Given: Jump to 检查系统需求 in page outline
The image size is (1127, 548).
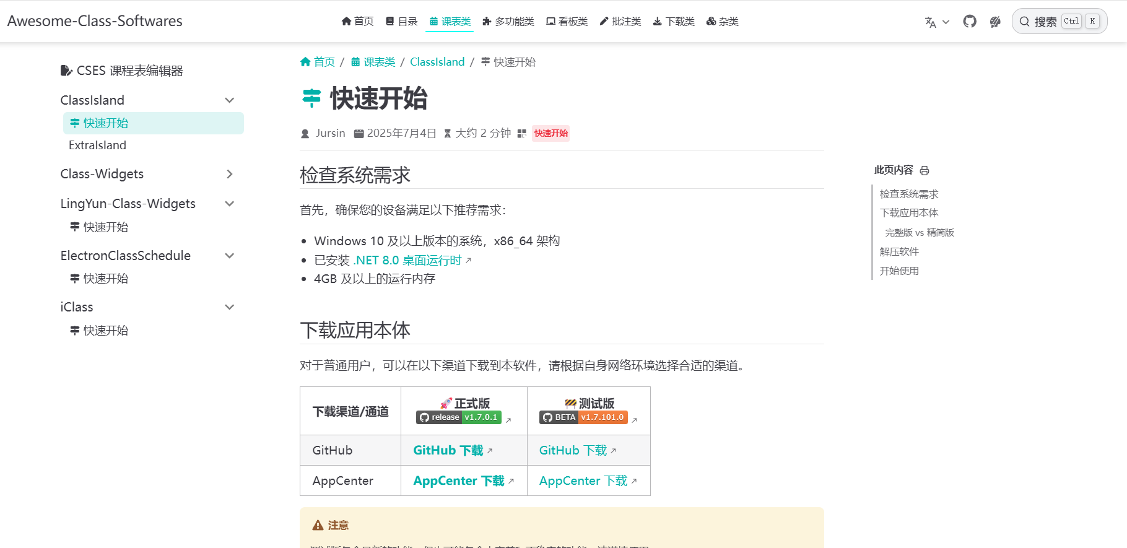Looking at the screenshot, I should coord(909,194).
